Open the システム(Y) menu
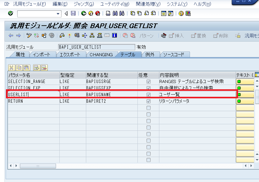This screenshot has height=182, width=259. (177, 4)
